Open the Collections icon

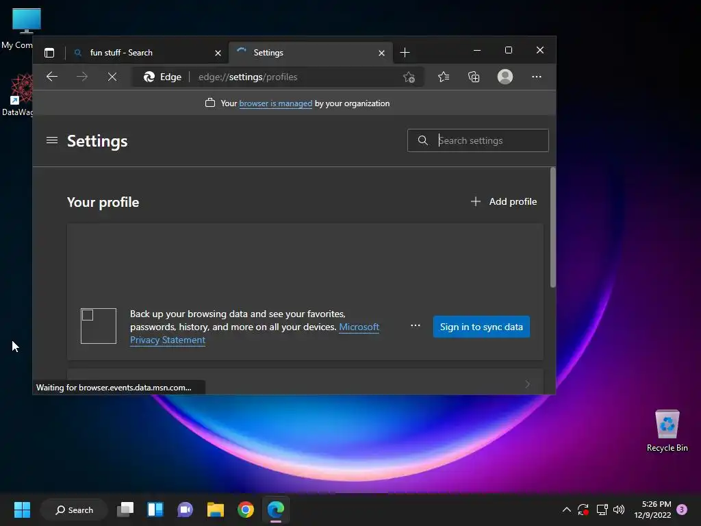tap(474, 77)
